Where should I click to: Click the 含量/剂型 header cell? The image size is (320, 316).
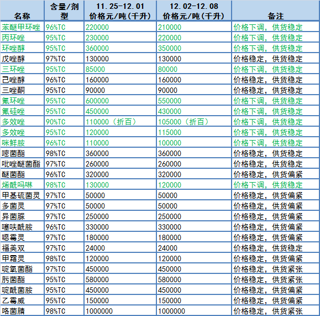coord(64,11)
